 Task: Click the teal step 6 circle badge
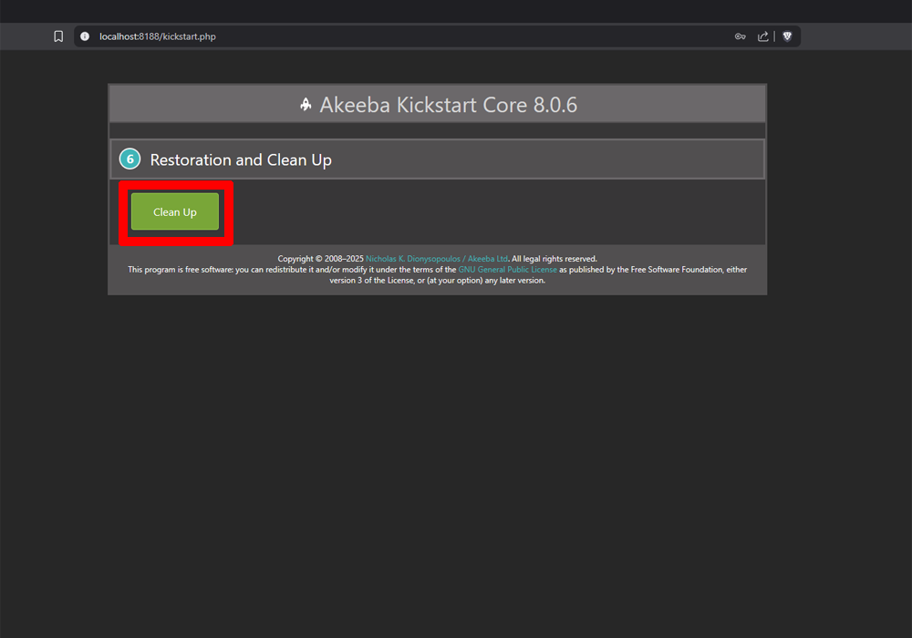pos(130,159)
